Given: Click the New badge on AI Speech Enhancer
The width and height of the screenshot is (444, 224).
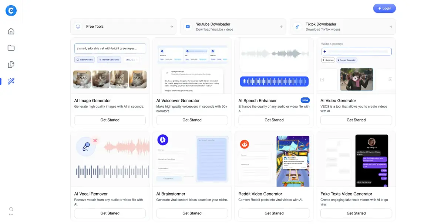Looking at the screenshot, I should [305, 100].
